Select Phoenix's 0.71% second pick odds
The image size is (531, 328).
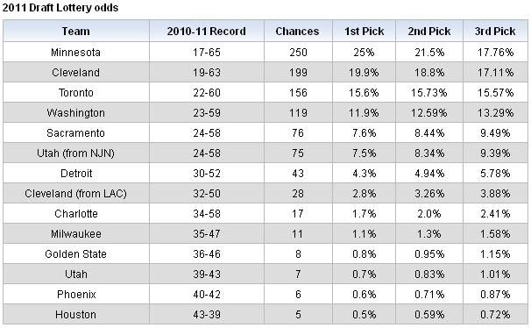tap(429, 294)
